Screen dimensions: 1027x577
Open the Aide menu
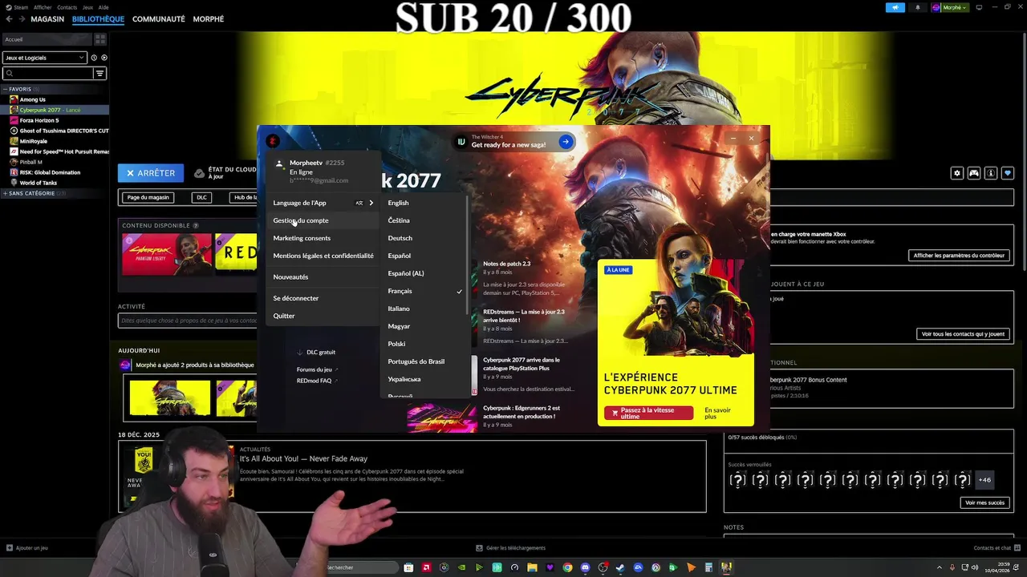click(x=104, y=7)
